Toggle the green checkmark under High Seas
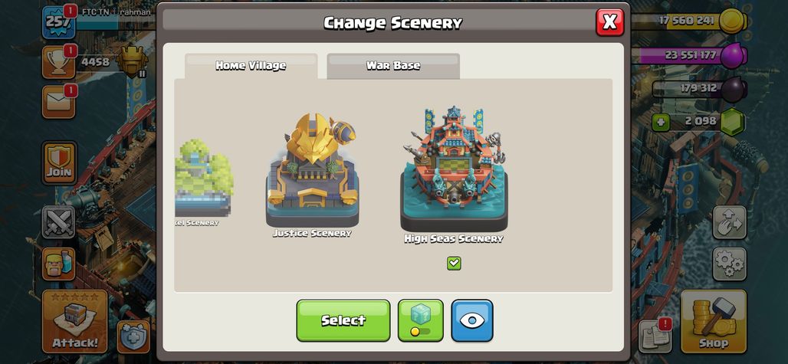This screenshot has height=364, width=788. coord(454,263)
